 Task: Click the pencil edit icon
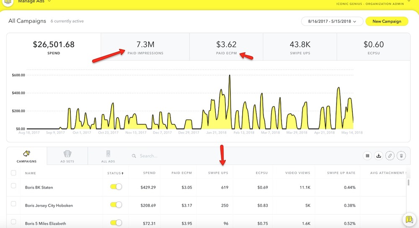pos(390,156)
